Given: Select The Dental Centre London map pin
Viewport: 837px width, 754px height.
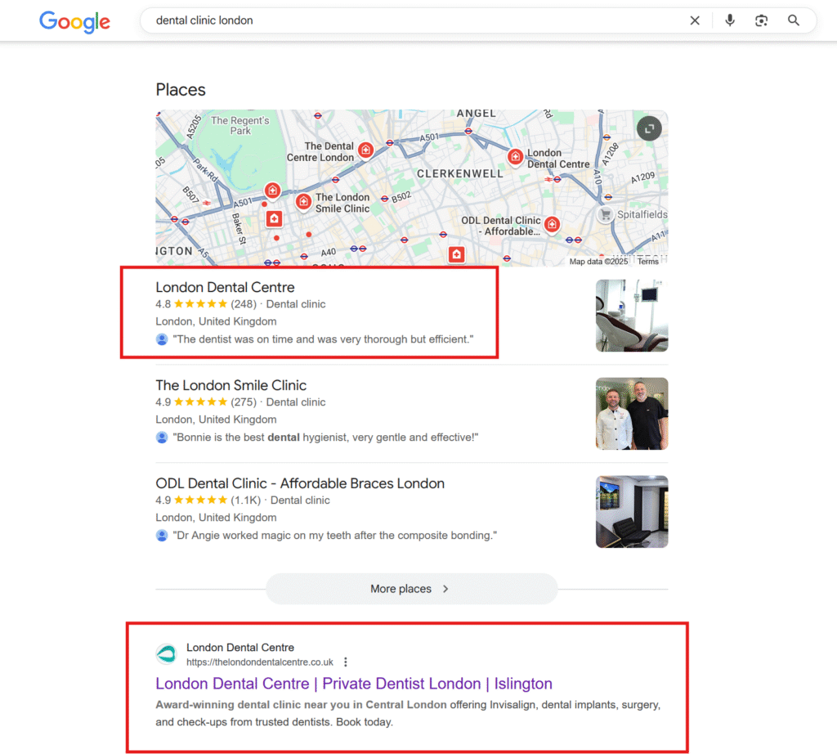Looking at the screenshot, I should click(x=365, y=150).
